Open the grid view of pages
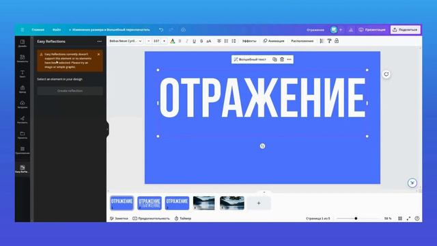The height and width of the screenshot is (246, 437). (x=400, y=219)
